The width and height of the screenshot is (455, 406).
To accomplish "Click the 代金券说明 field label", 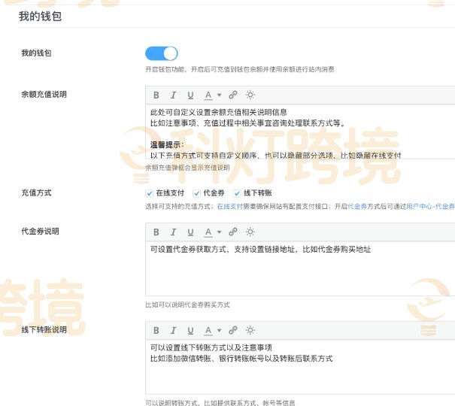I will click(40, 231).
